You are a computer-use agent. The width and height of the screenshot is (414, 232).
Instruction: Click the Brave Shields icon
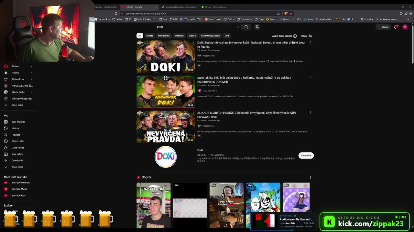(286, 14)
